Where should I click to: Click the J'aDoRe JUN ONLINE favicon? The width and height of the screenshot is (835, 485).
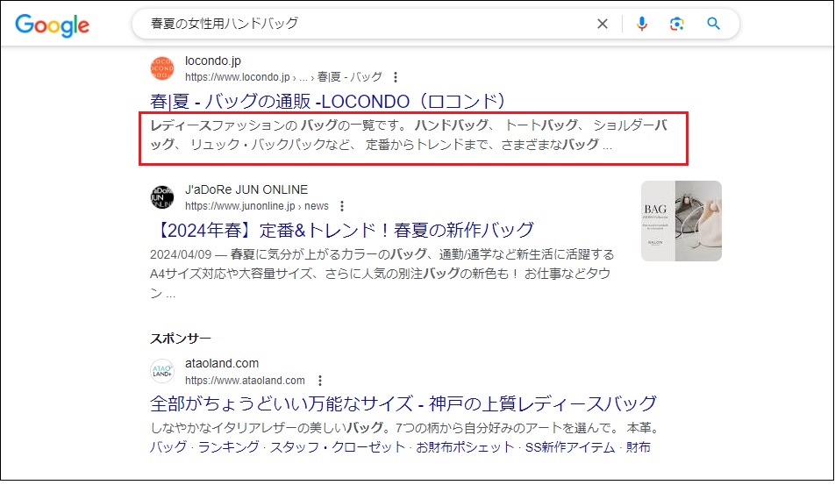pos(162,197)
